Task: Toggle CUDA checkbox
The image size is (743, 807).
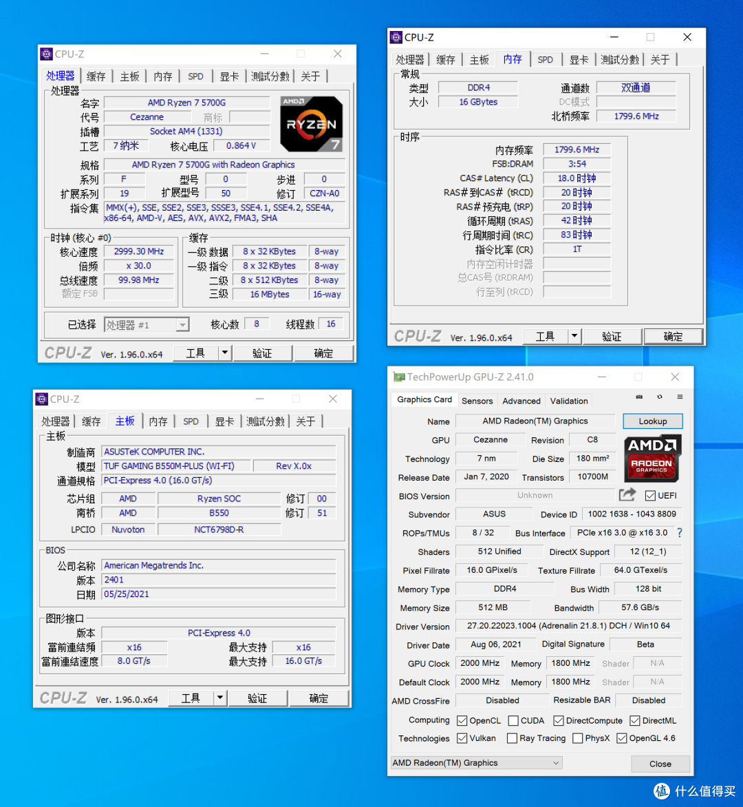Action: coord(513,720)
